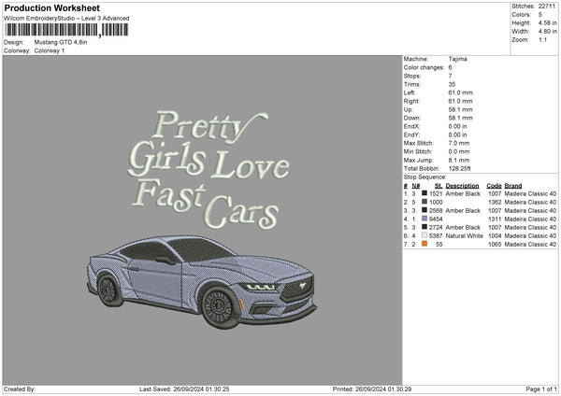Select the orange swatch in stop 7
This screenshot has width=561, height=396.
pyautogui.click(x=424, y=244)
